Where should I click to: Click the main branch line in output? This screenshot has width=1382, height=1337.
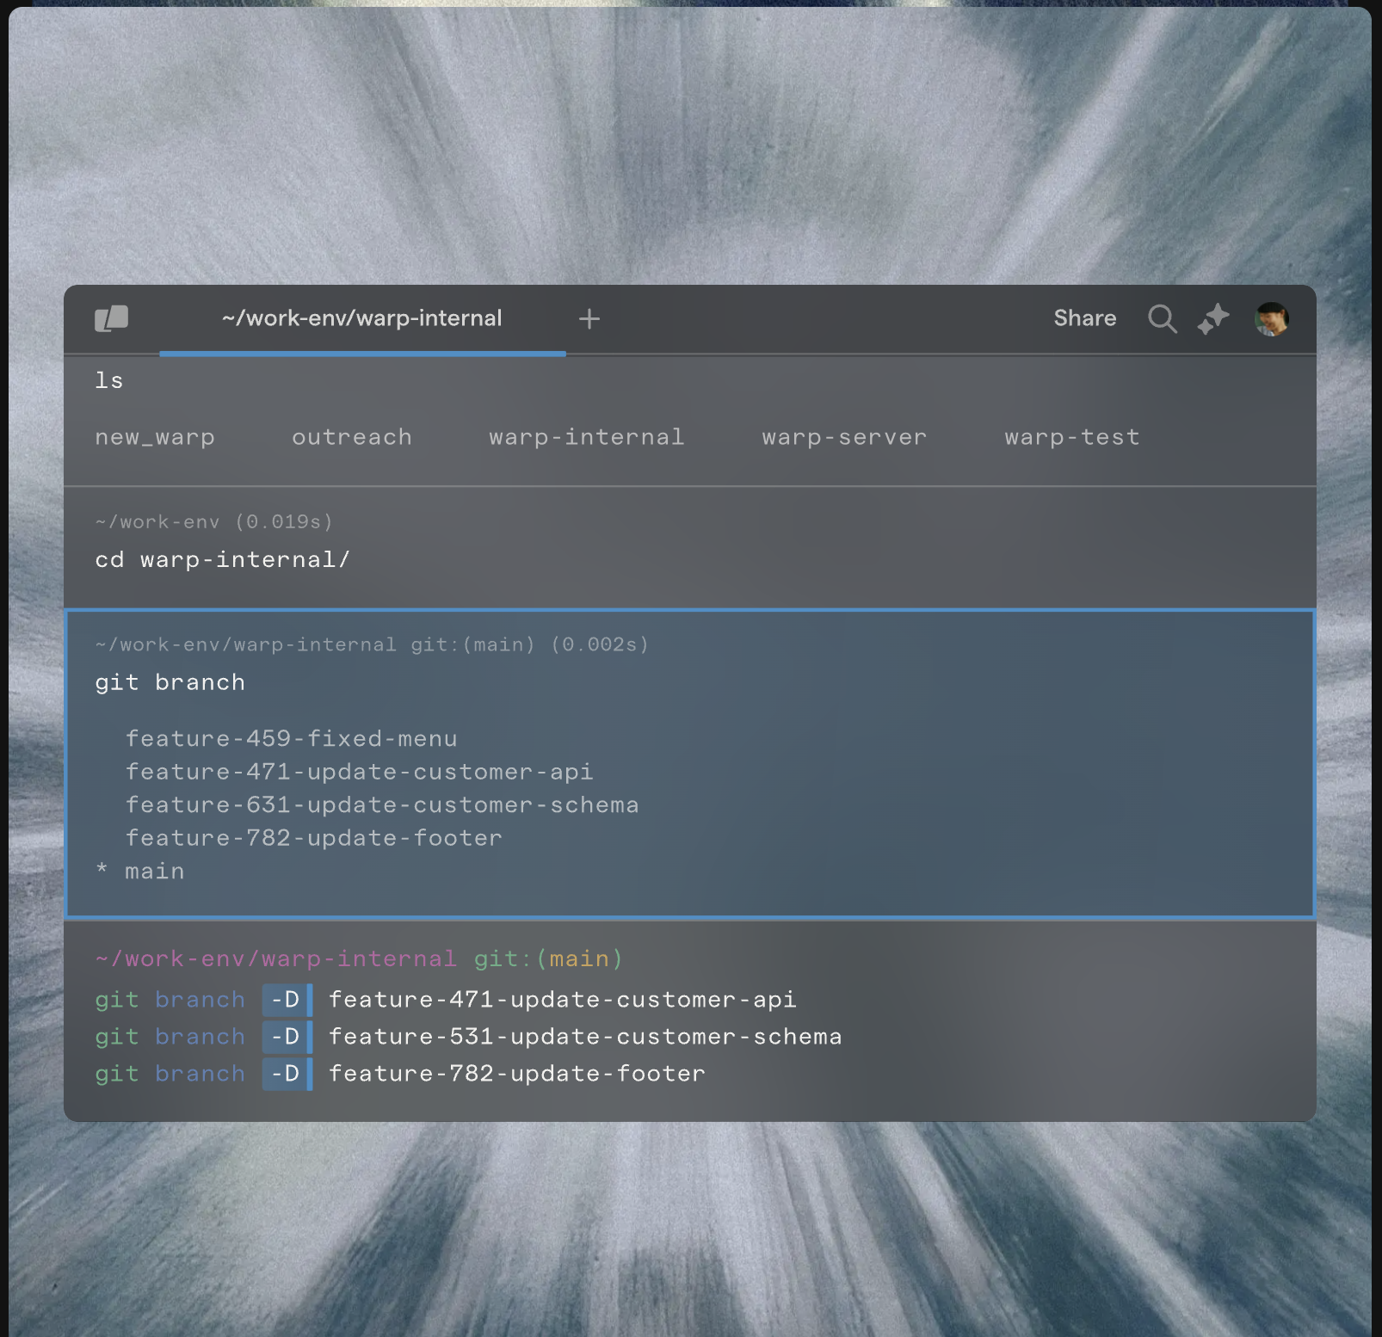click(154, 872)
